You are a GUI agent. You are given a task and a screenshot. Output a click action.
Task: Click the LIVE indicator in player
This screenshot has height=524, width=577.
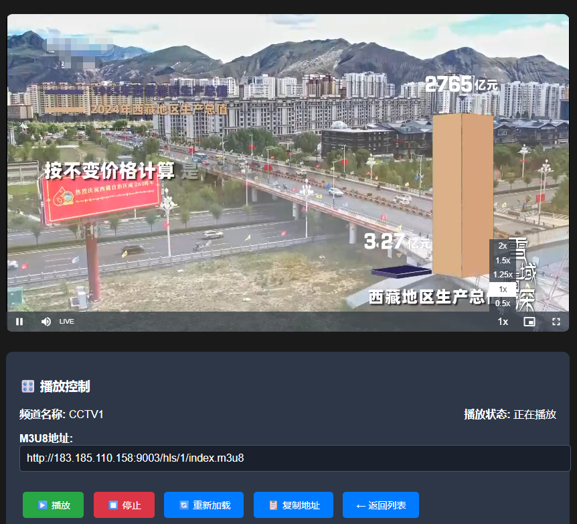tap(67, 322)
